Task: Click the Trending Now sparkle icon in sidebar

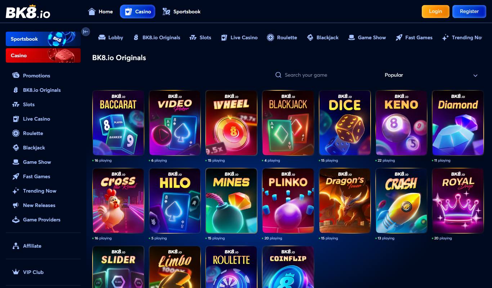Action: 16,191
